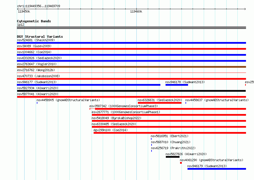Open esv34089 (Gusev2009) variant label
The image size is (254, 180).
click(34, 46)
